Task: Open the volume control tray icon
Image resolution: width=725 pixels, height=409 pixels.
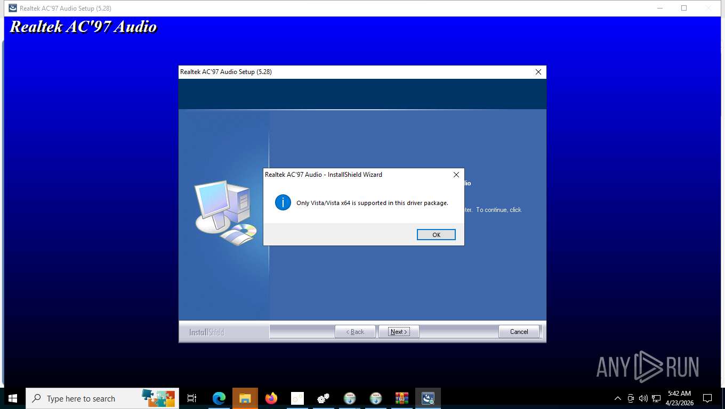Action: pos(643,398)
